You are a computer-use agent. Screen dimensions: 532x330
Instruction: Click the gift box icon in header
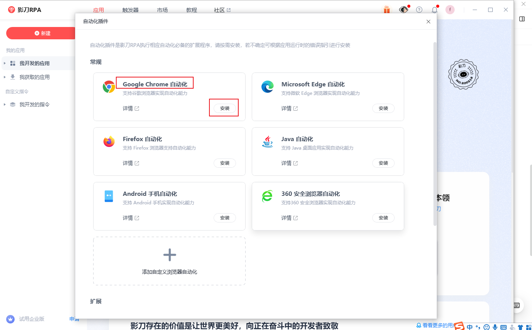click(x=386, y=10)
